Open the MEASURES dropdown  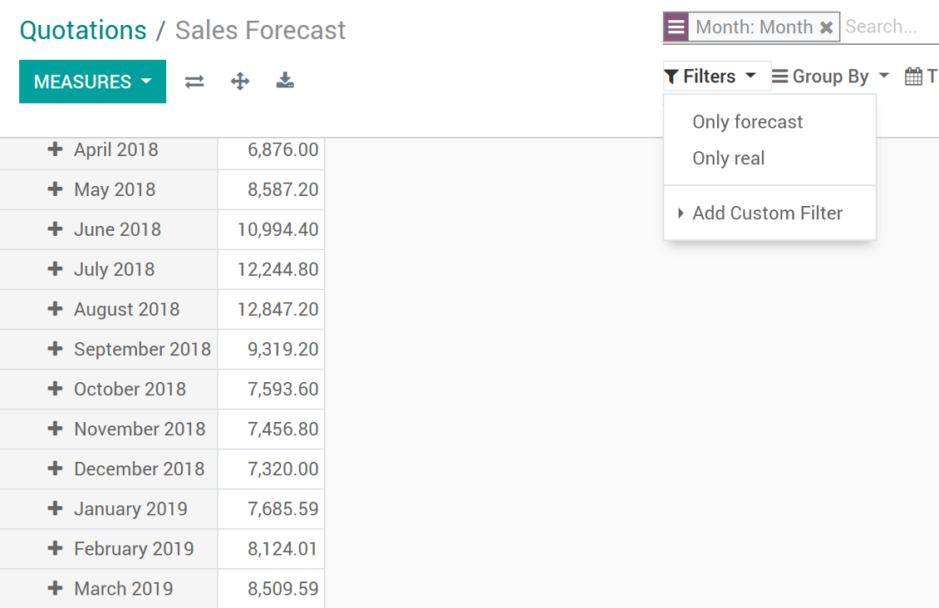coord(93,81)
